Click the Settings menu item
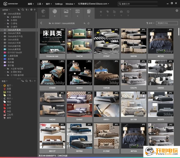This screenshot has width=180, height=158. (x=59, y=4)
